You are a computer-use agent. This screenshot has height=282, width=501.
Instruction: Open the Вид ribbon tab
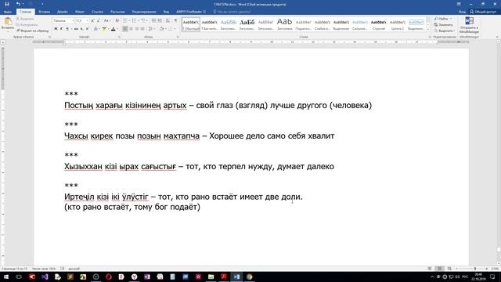pos(166,12)
